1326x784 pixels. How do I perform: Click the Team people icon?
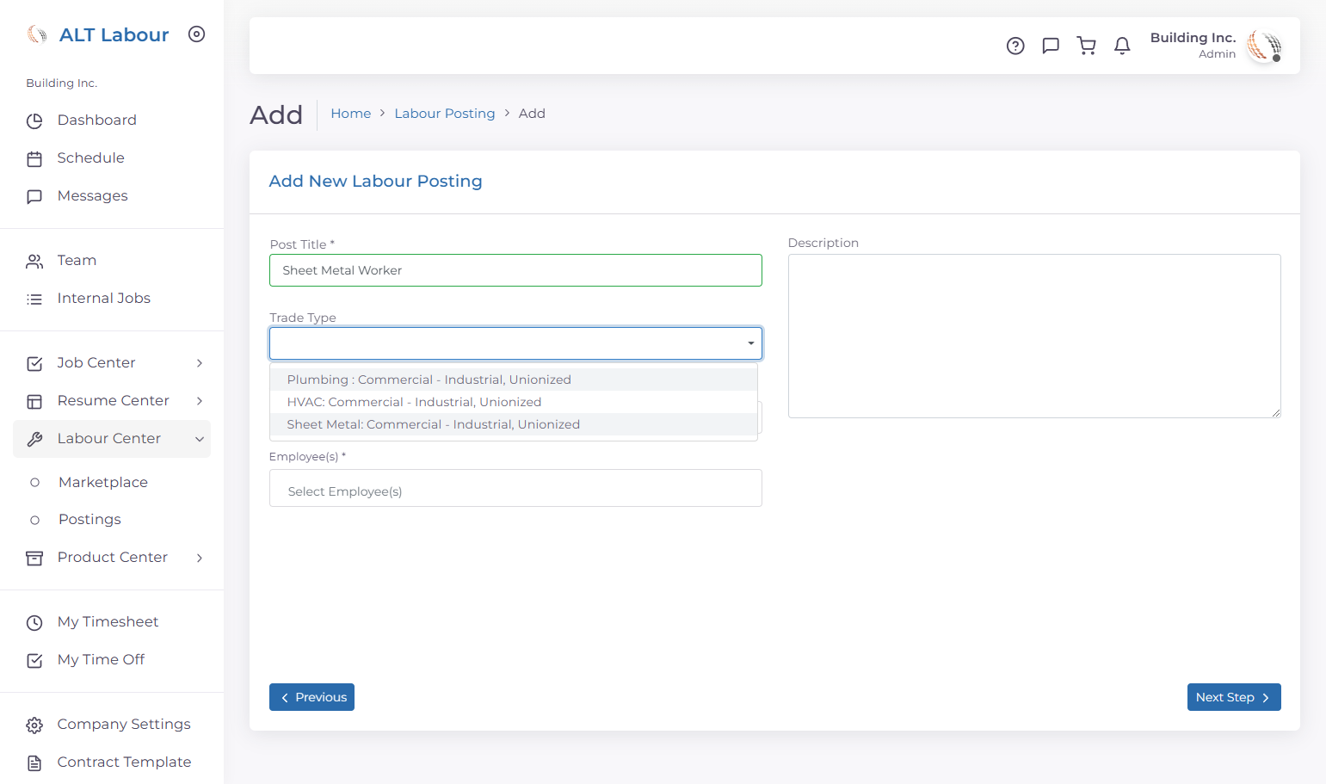34,262
